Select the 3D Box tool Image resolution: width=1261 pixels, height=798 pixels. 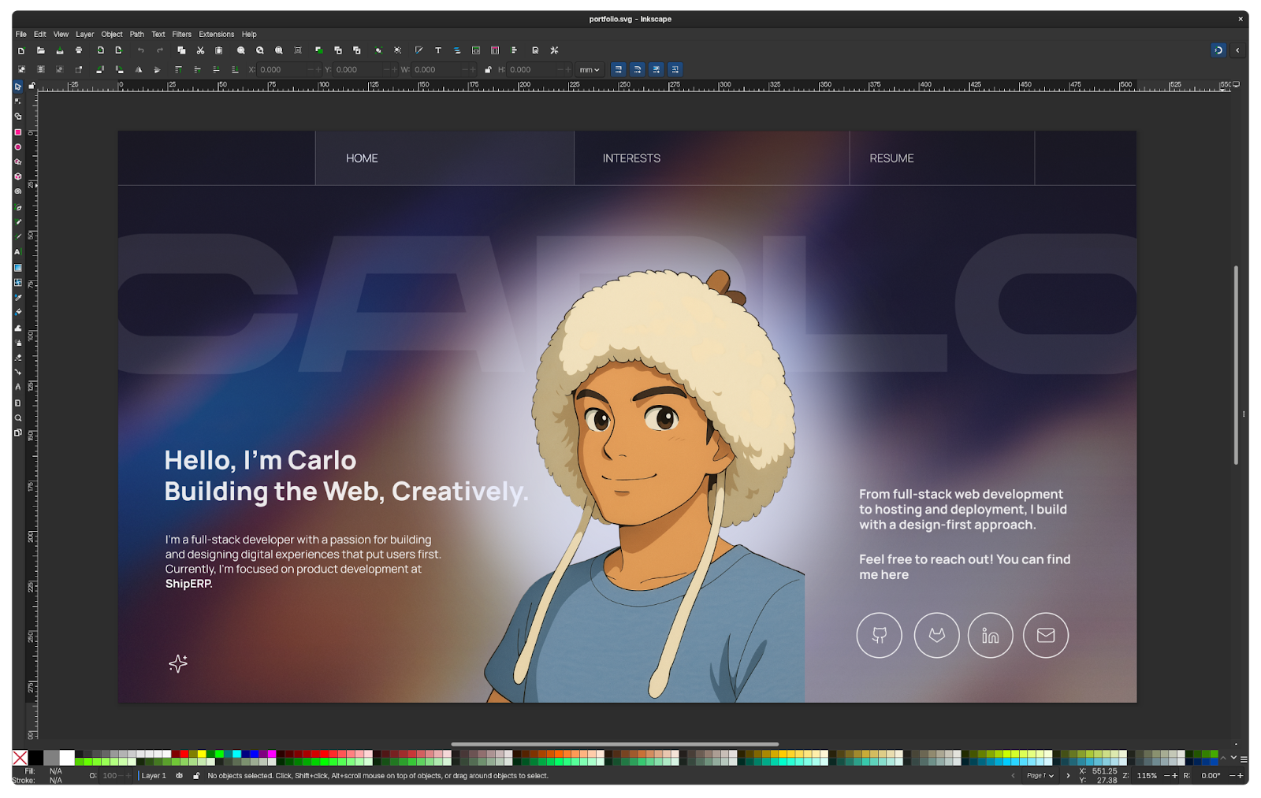click(x=18, y=176)
